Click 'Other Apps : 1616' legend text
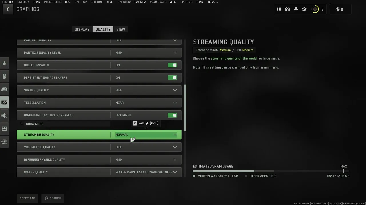The height and width of the screenshot is (205, 366). coord(263,176)
